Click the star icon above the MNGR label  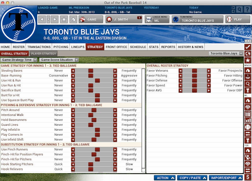click(x=248, y=60)
